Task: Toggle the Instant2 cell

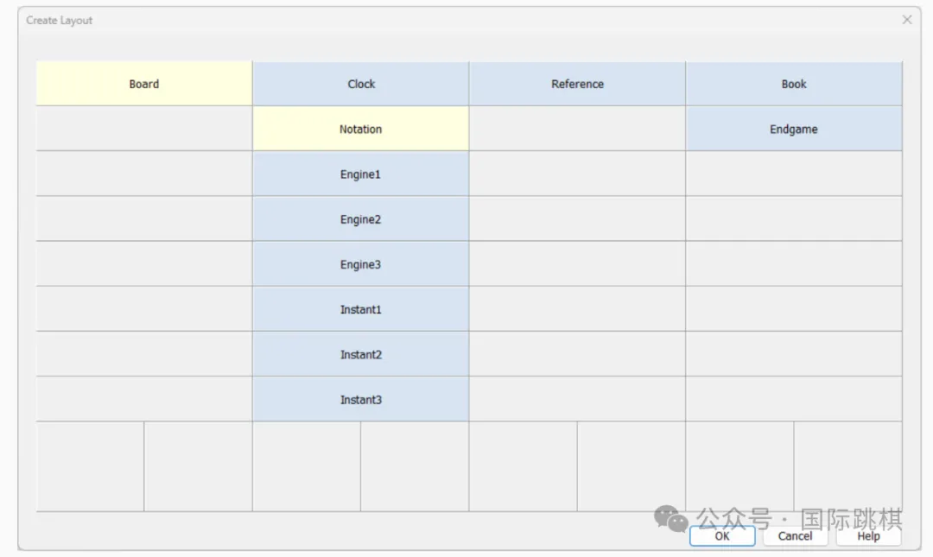Action: (360, 355)
